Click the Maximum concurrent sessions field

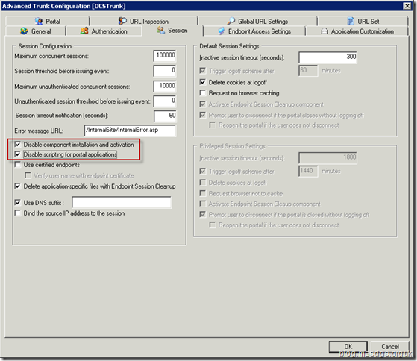165,56
